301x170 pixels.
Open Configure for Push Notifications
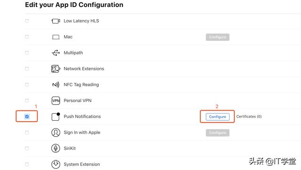(x=217, y=117)
